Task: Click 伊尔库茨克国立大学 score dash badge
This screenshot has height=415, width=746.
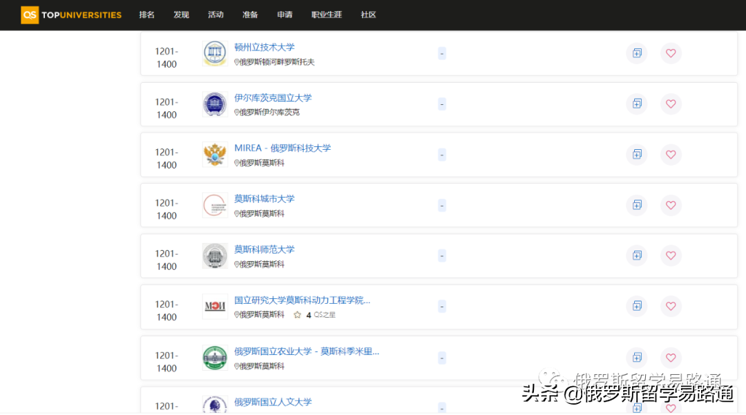Action: 442,104
